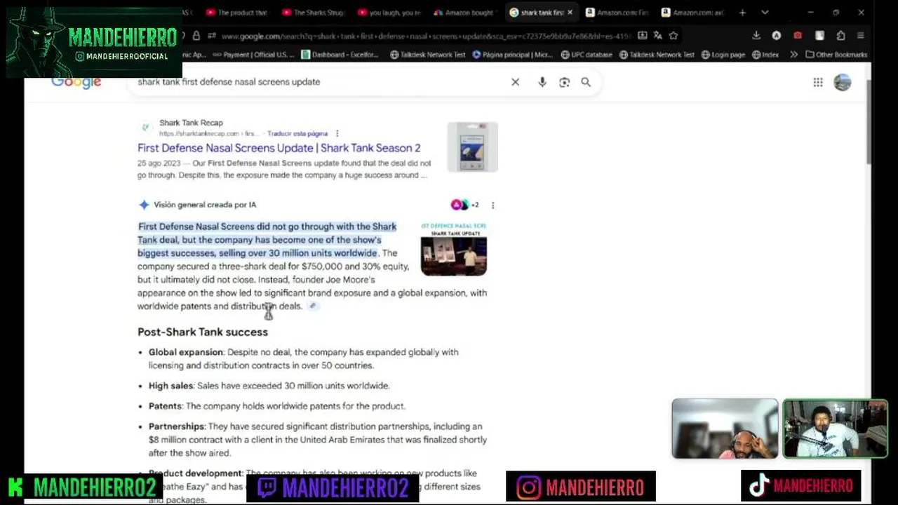The width and height of the screenshot is (898, 505).
Task: Open the AI overview Shark Tank update thumbnail
Action: point(454,249)
